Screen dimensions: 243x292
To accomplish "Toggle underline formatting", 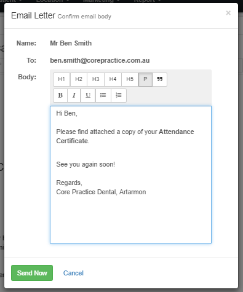I will click(x=88, y=95).
